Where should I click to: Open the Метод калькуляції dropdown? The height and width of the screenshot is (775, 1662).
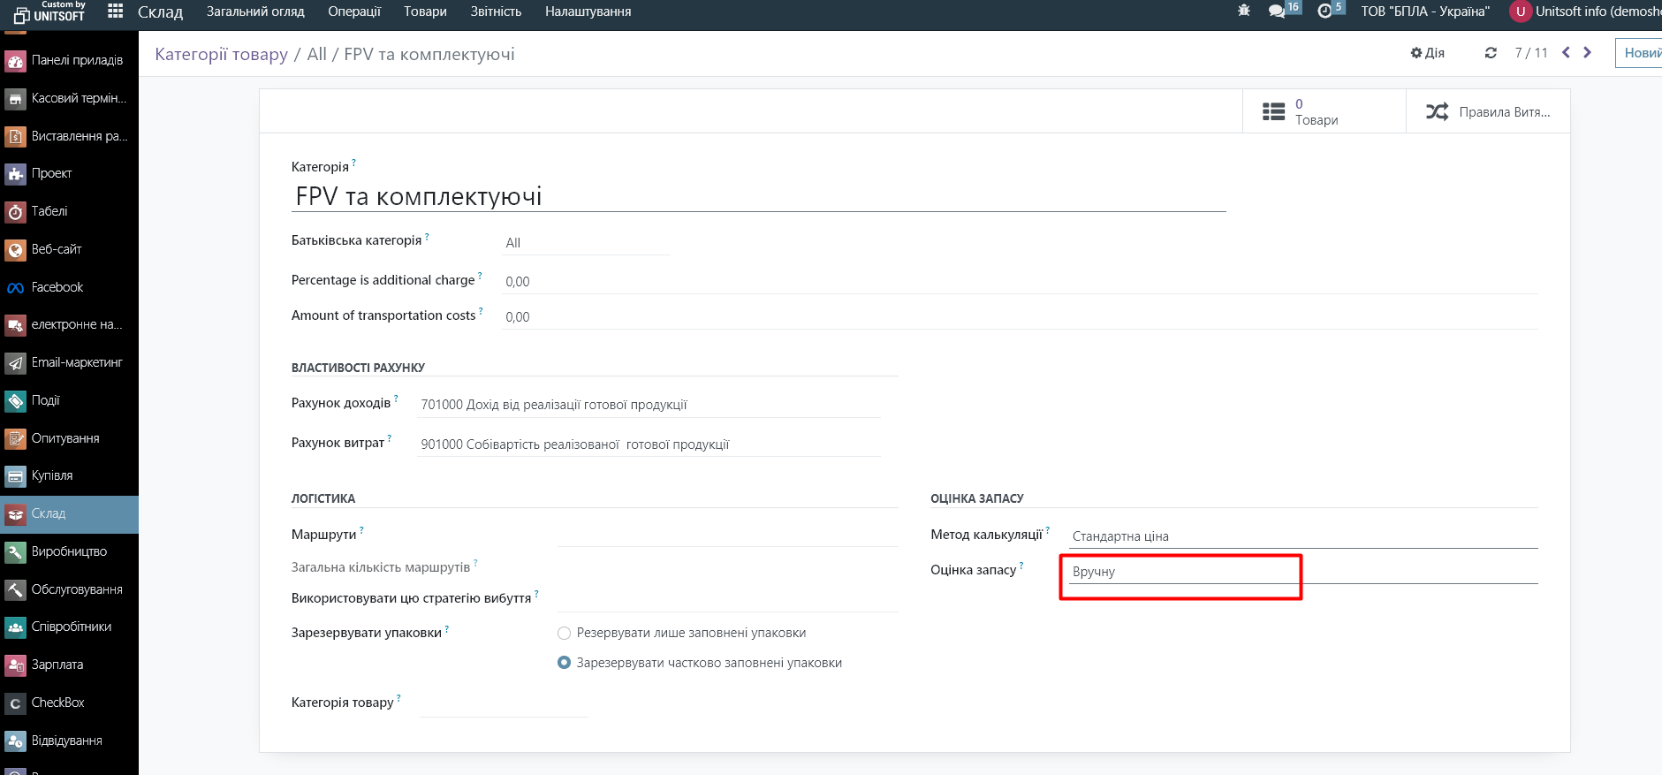(1302, 536)
